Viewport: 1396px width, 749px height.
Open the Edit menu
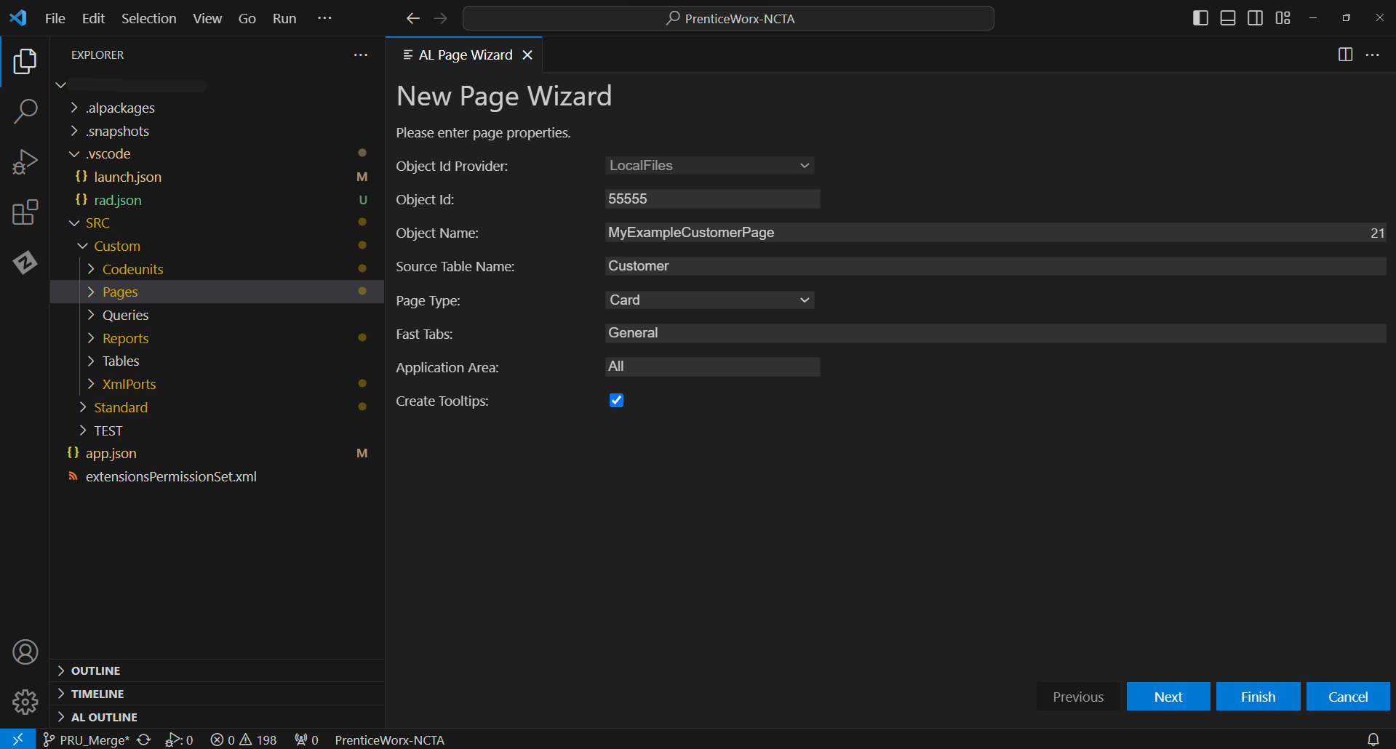point(93,18)
